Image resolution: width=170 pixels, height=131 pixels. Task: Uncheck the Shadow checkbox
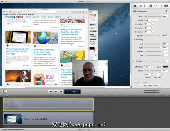click(136, 67)
